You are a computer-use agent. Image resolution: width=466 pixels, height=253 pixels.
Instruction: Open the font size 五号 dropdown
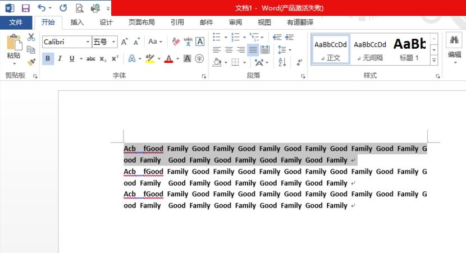(113, 42)
